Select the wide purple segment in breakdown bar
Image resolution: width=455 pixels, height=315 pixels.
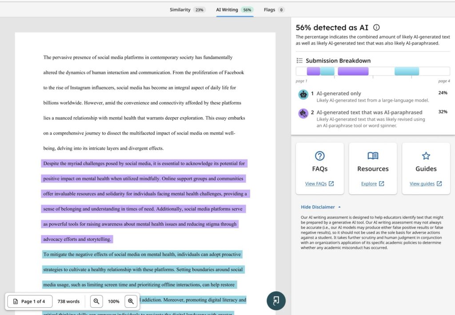pos(353,71)
